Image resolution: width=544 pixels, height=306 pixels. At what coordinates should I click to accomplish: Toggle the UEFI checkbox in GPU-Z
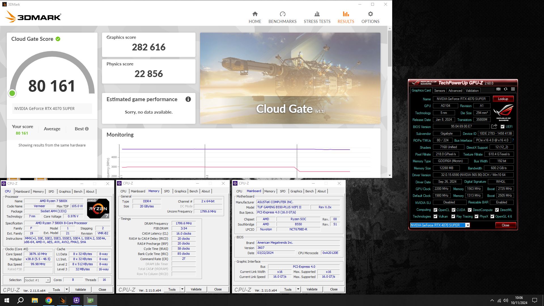(502, 127)
